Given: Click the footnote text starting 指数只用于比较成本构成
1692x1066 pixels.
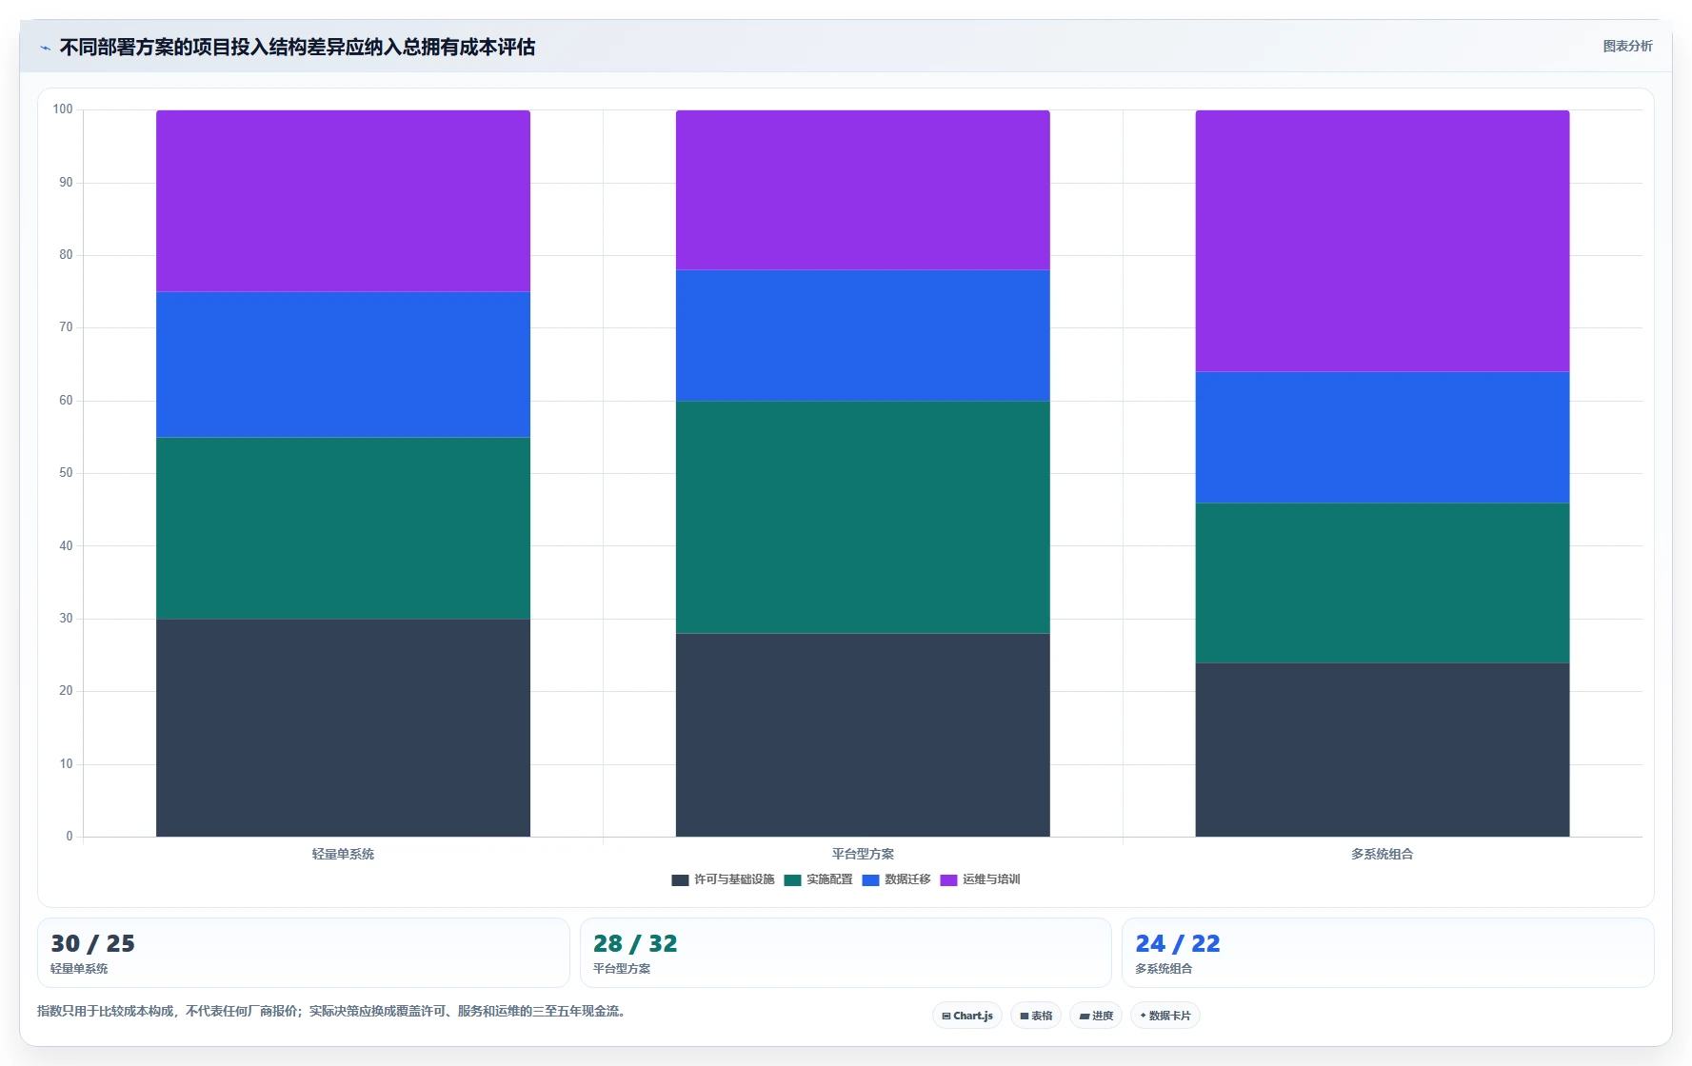Looking at the screenshot, I should 333,1011.
